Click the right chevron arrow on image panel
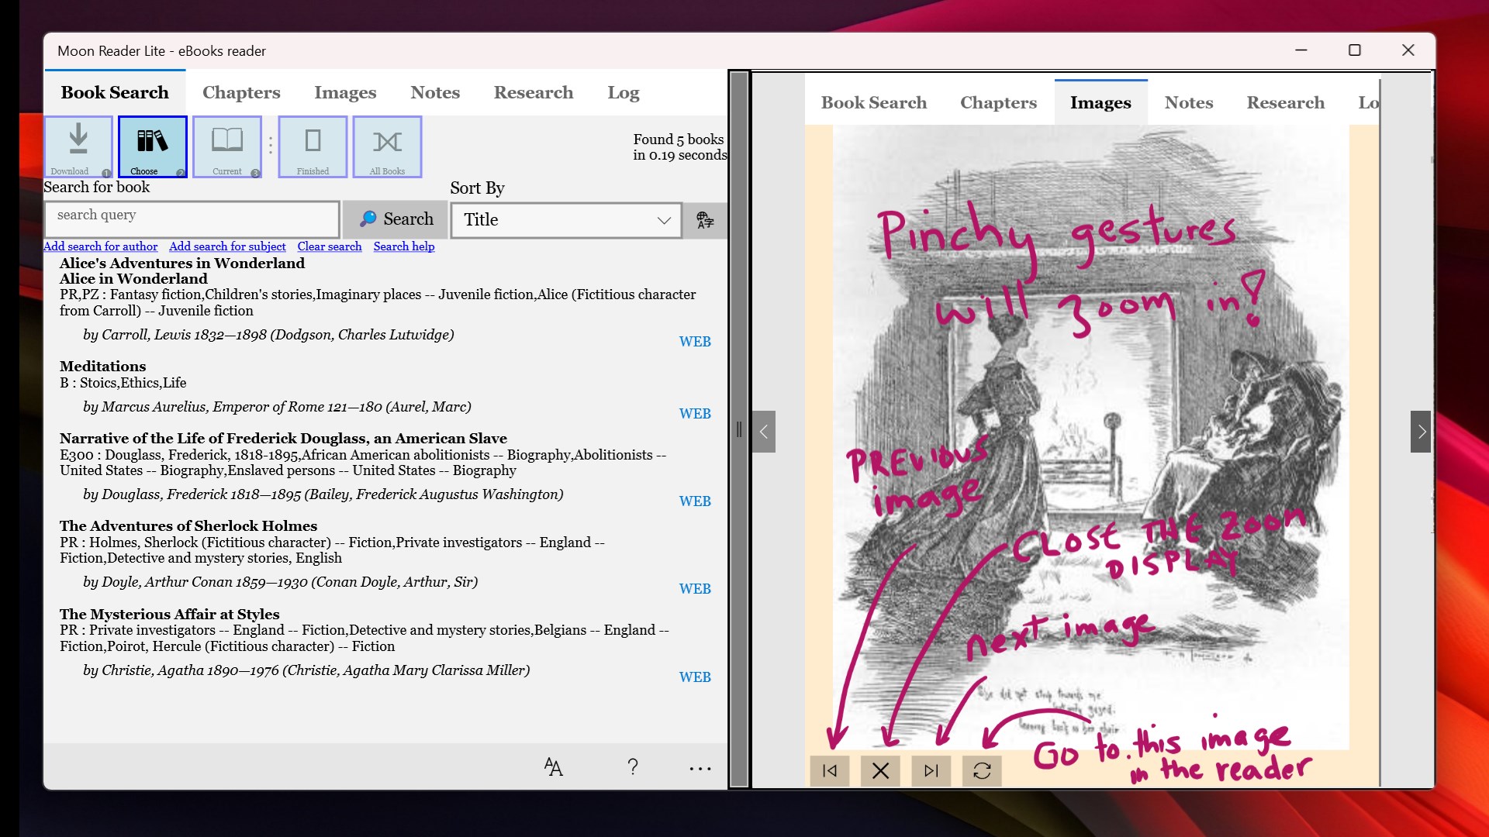The image size is (1489, 837). [1421, 432]
